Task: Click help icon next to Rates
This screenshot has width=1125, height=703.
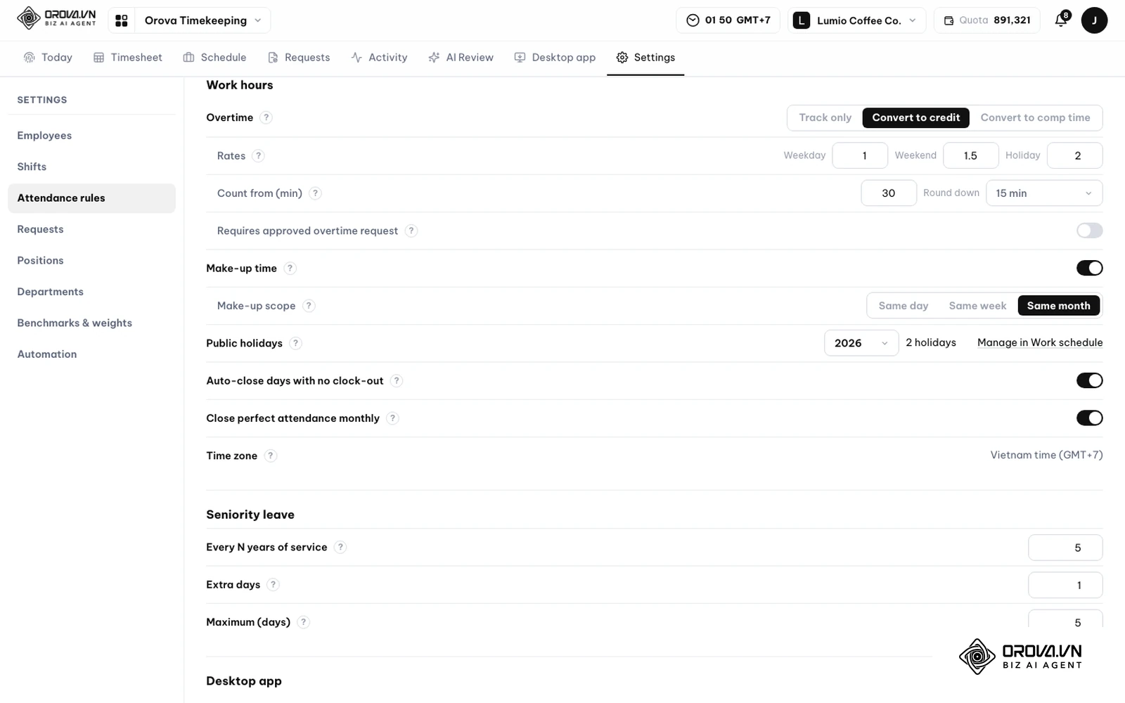Action: pos(258,156)
